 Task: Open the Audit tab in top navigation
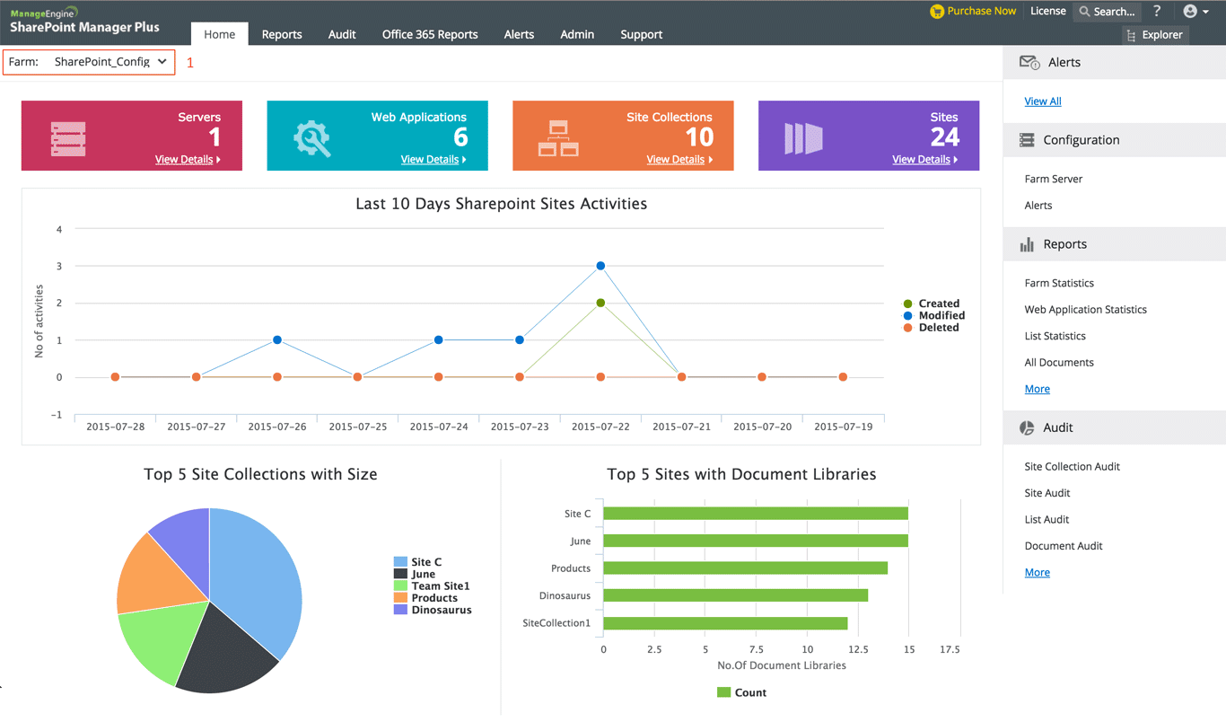coord(342,34)
